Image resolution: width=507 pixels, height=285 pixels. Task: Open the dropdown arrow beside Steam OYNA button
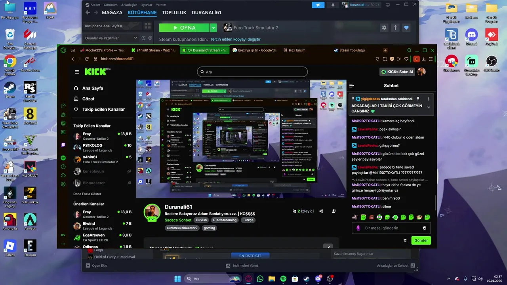tap(213, 28)
